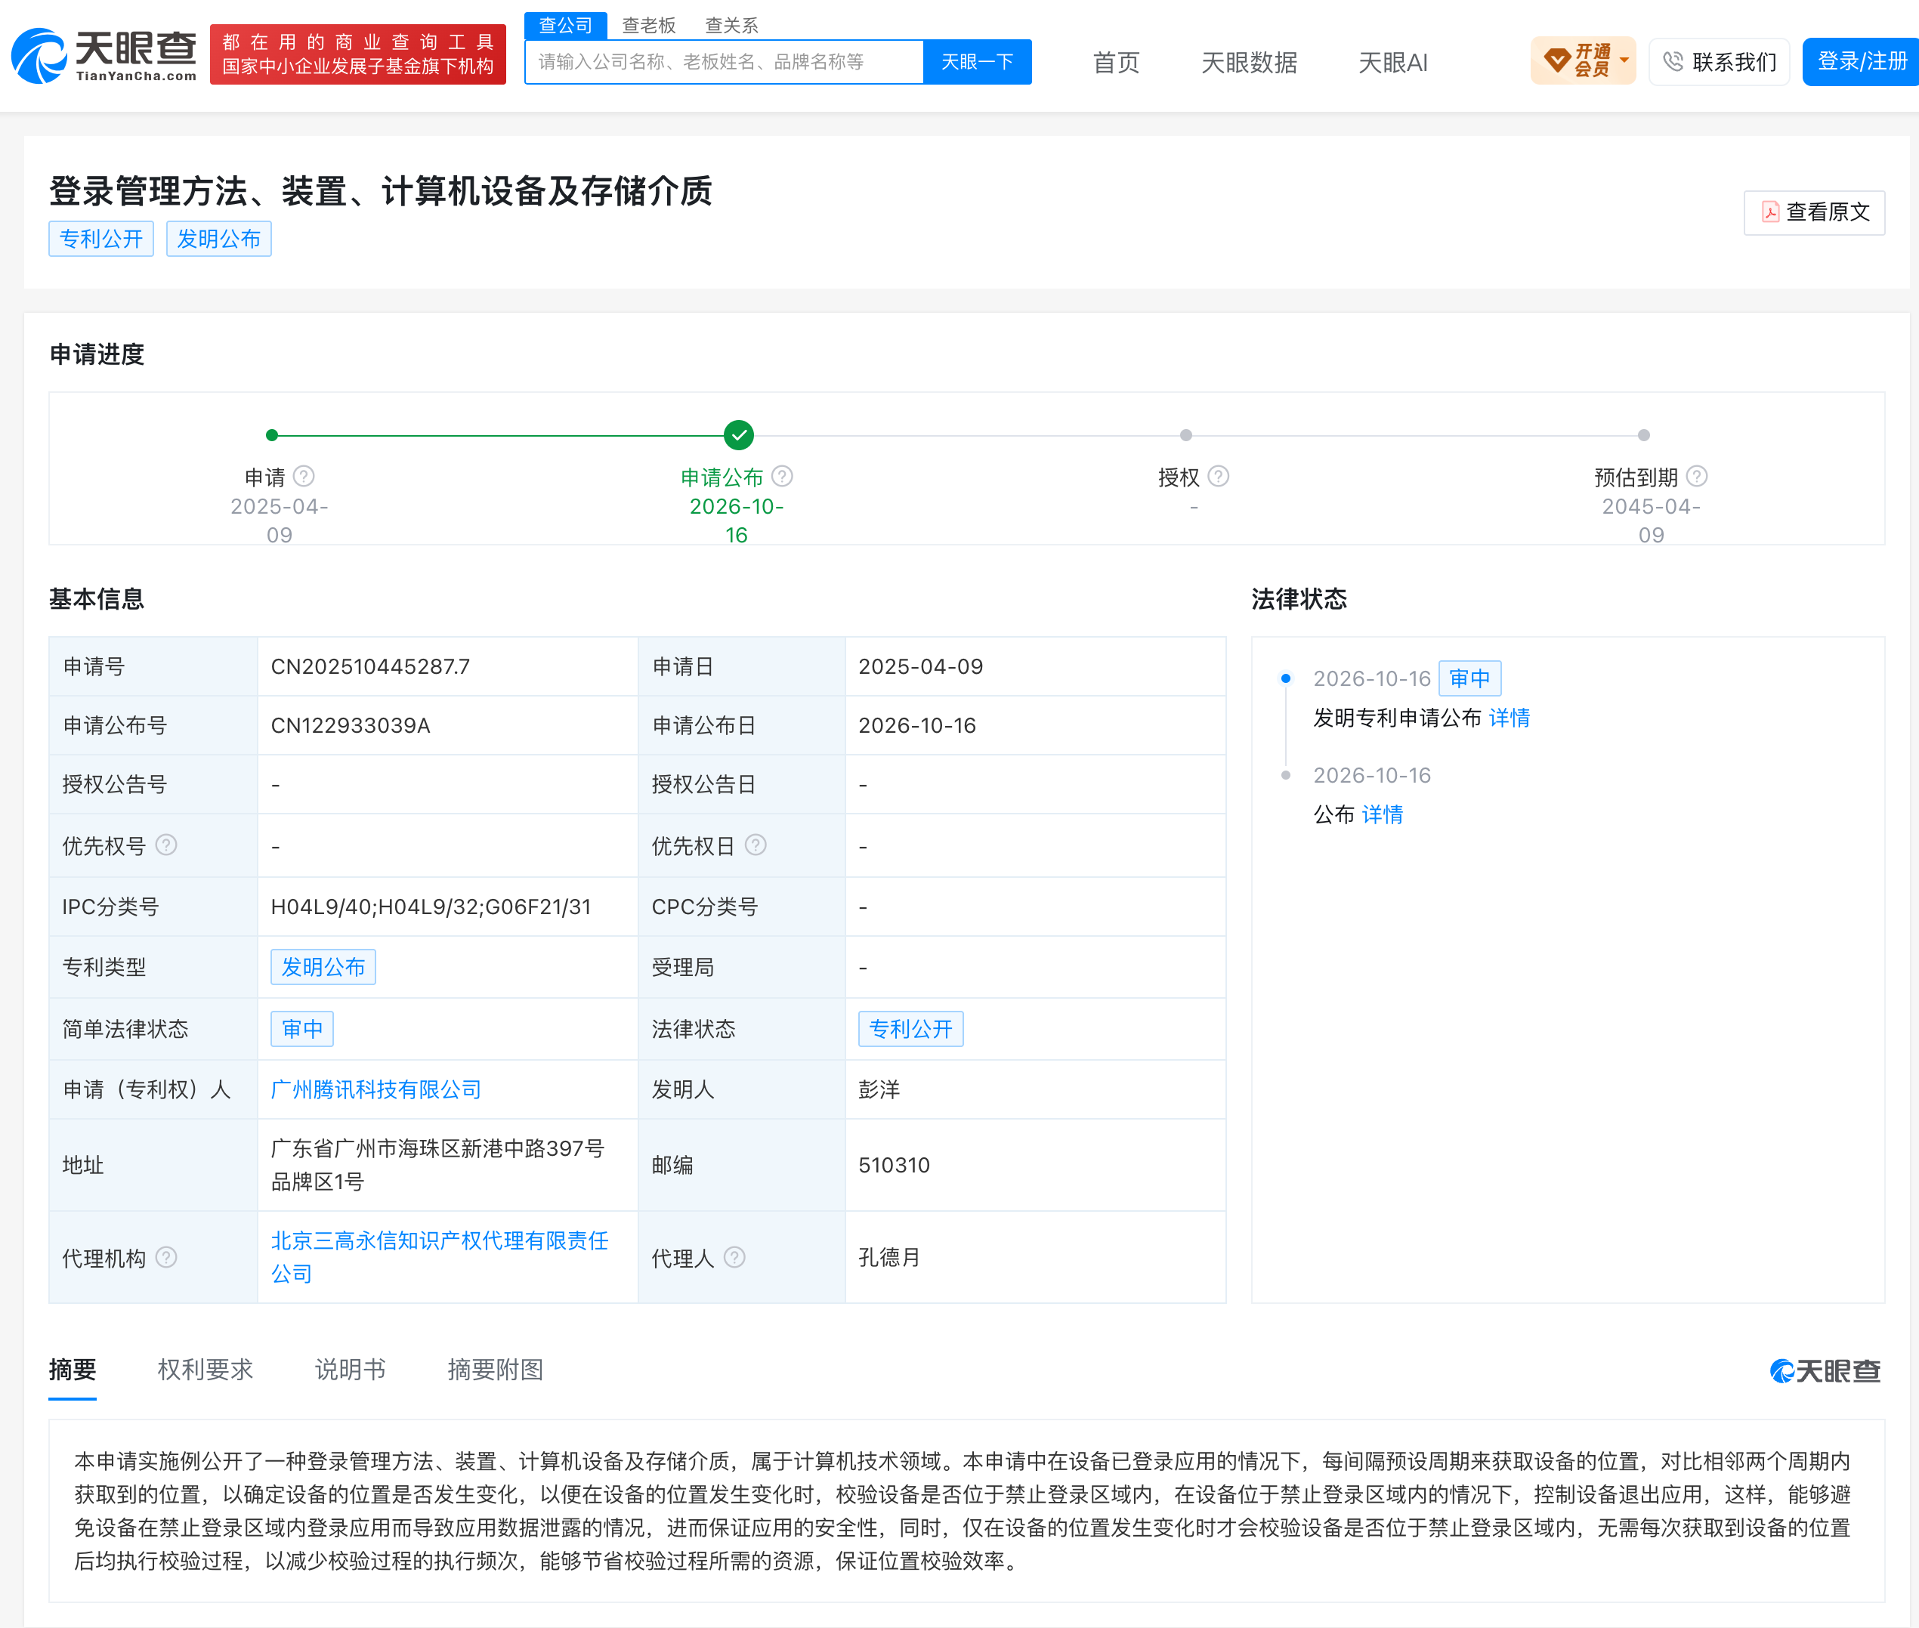Click help icon beside 代理机构
This screenshot has height=1628, width=1919.
(166, 1257)
